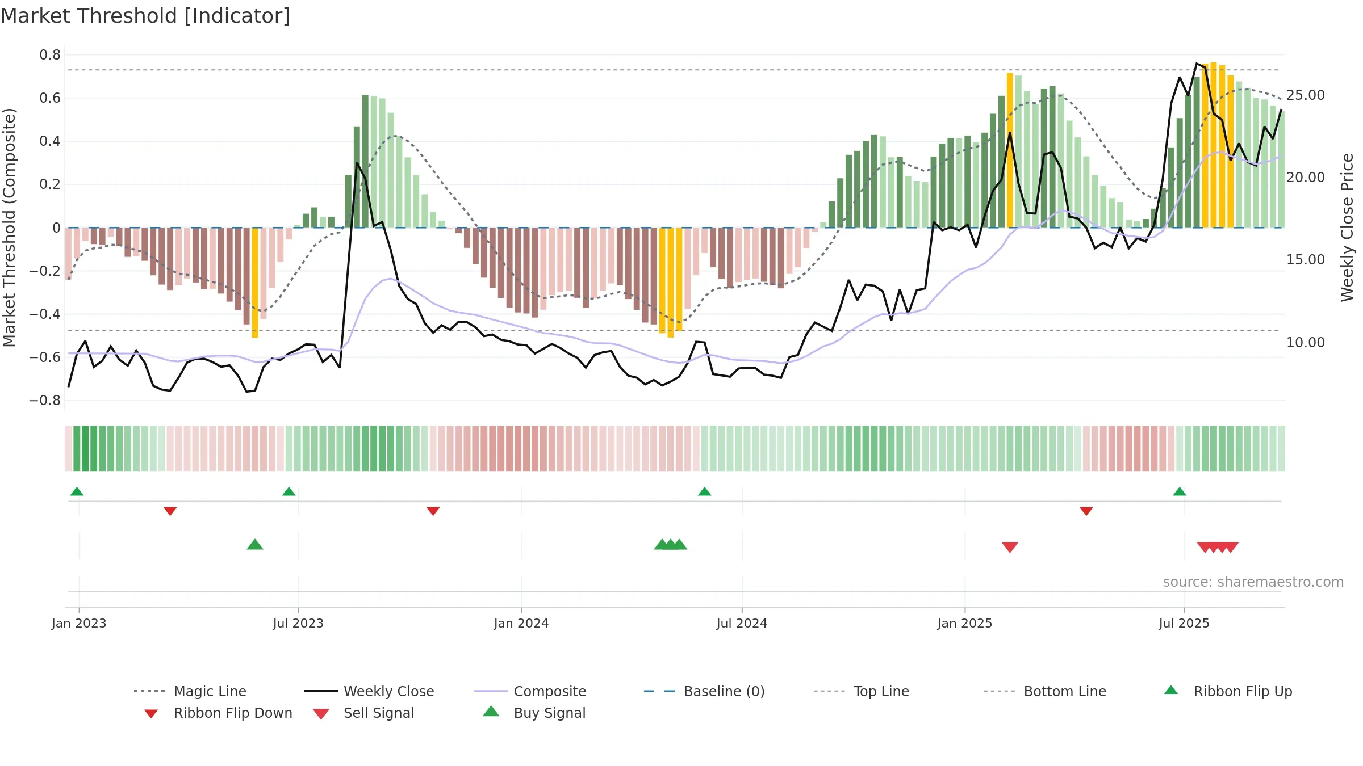
Task: Click the yellow bar in February 2025
Action: [x=1010, y=150]
